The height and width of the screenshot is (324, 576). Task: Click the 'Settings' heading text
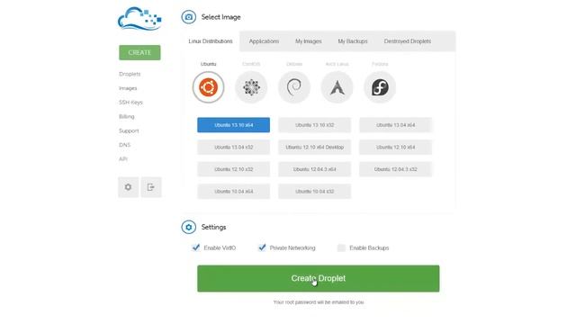tap(213, 227)
